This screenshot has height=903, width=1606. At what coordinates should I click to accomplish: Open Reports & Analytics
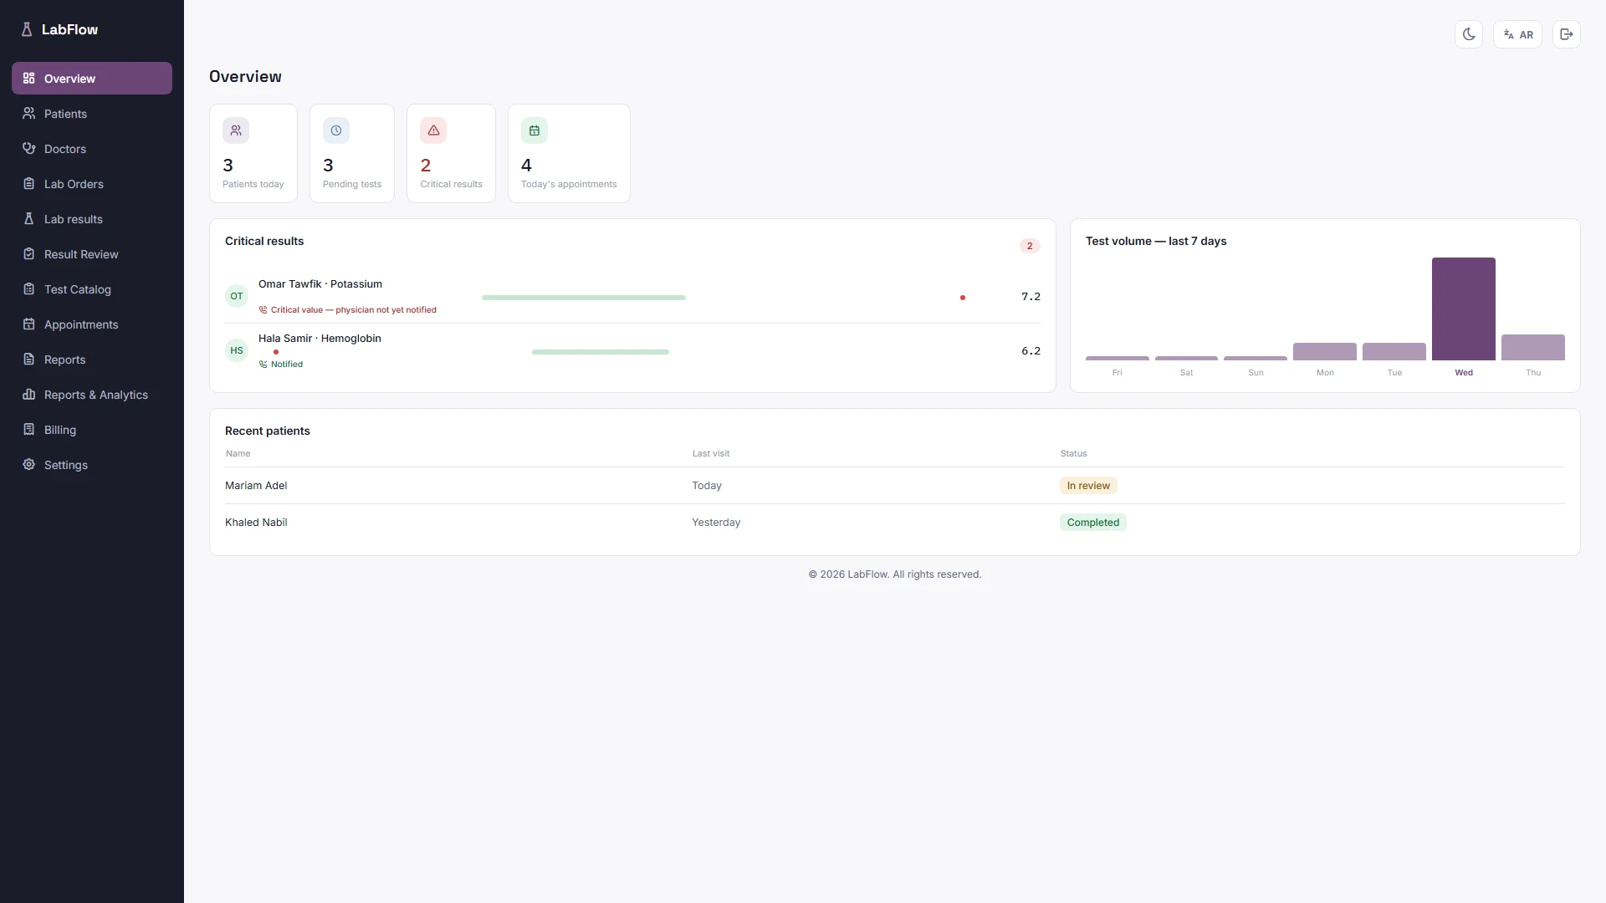tap(92, 394)
